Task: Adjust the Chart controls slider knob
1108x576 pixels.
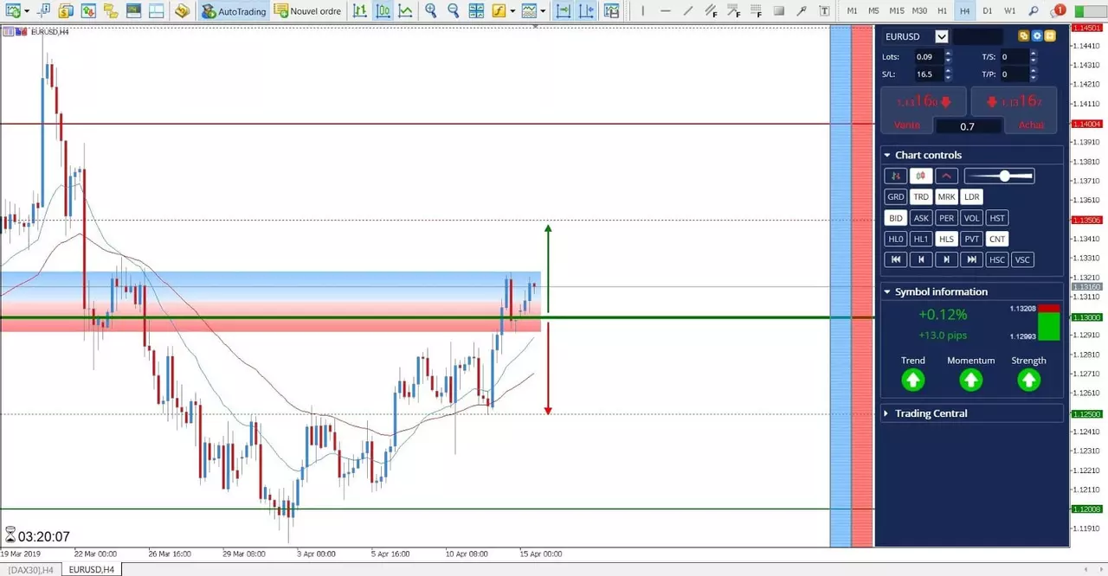Action: (1004, 176)
